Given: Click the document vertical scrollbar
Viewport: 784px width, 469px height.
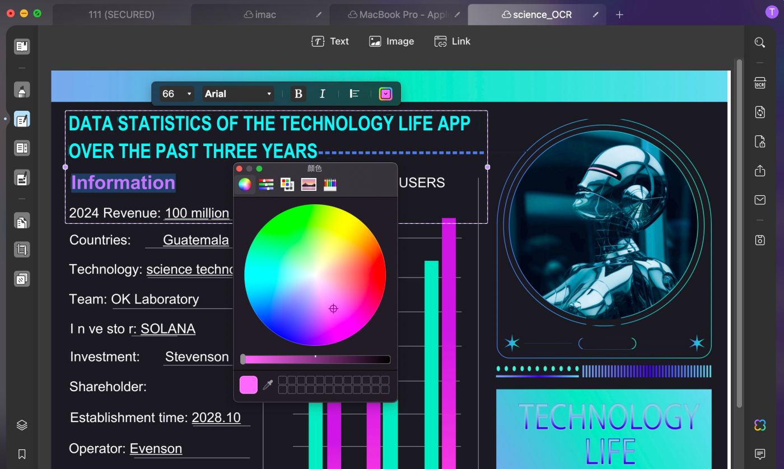Looking at the screenshot, I should [x=739, y=232].
